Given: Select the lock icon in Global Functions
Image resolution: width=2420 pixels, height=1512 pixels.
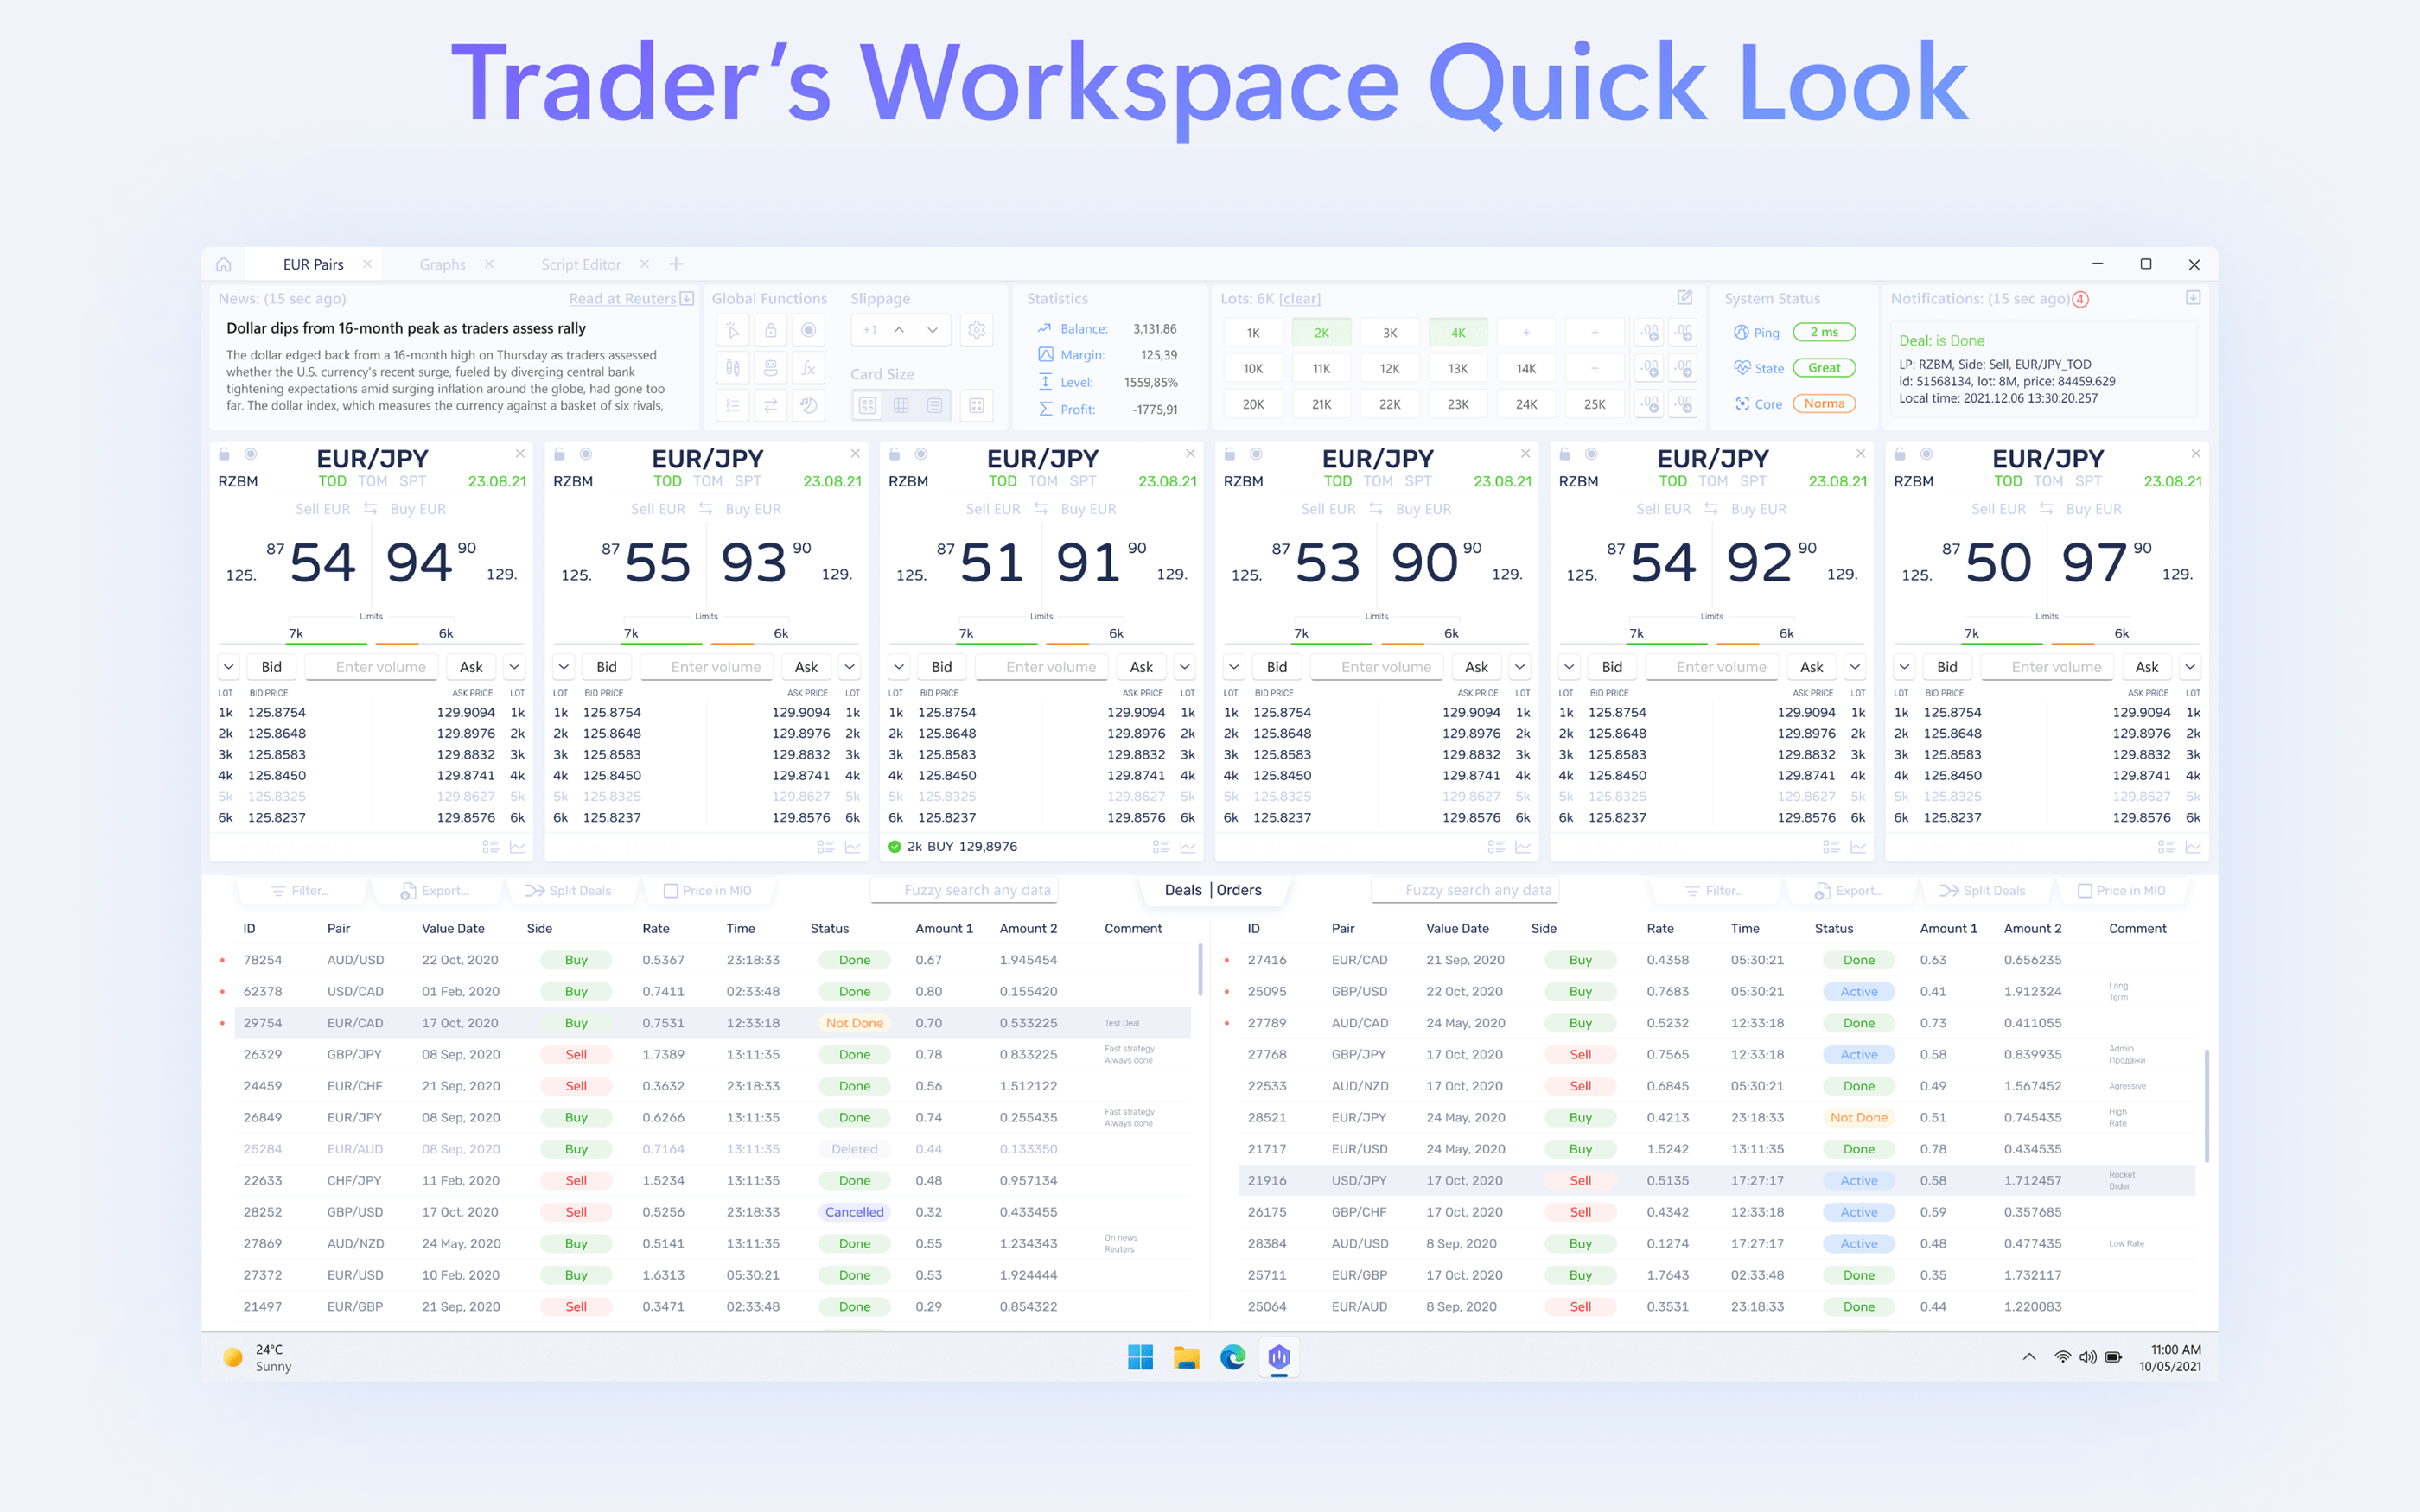Looking at the screenshot, I should coord(771,331).
